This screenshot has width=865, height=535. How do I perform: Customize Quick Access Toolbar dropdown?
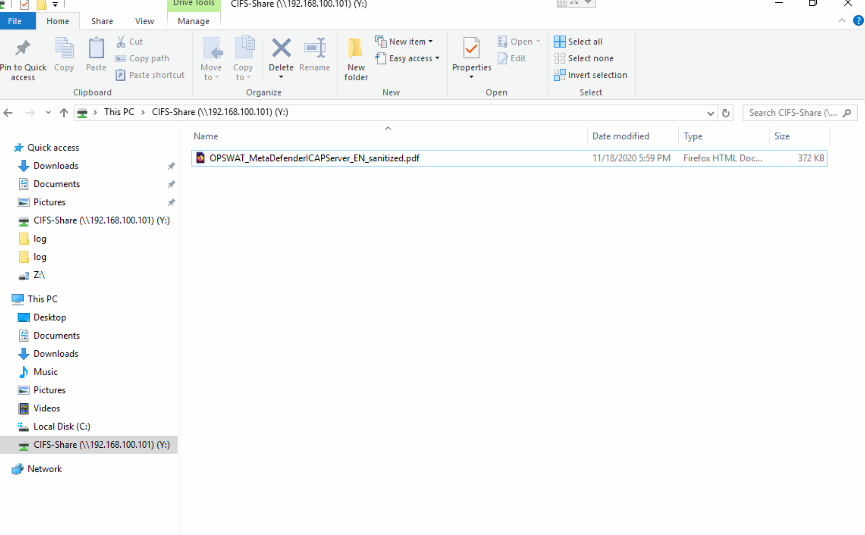[x=55, y=4]
